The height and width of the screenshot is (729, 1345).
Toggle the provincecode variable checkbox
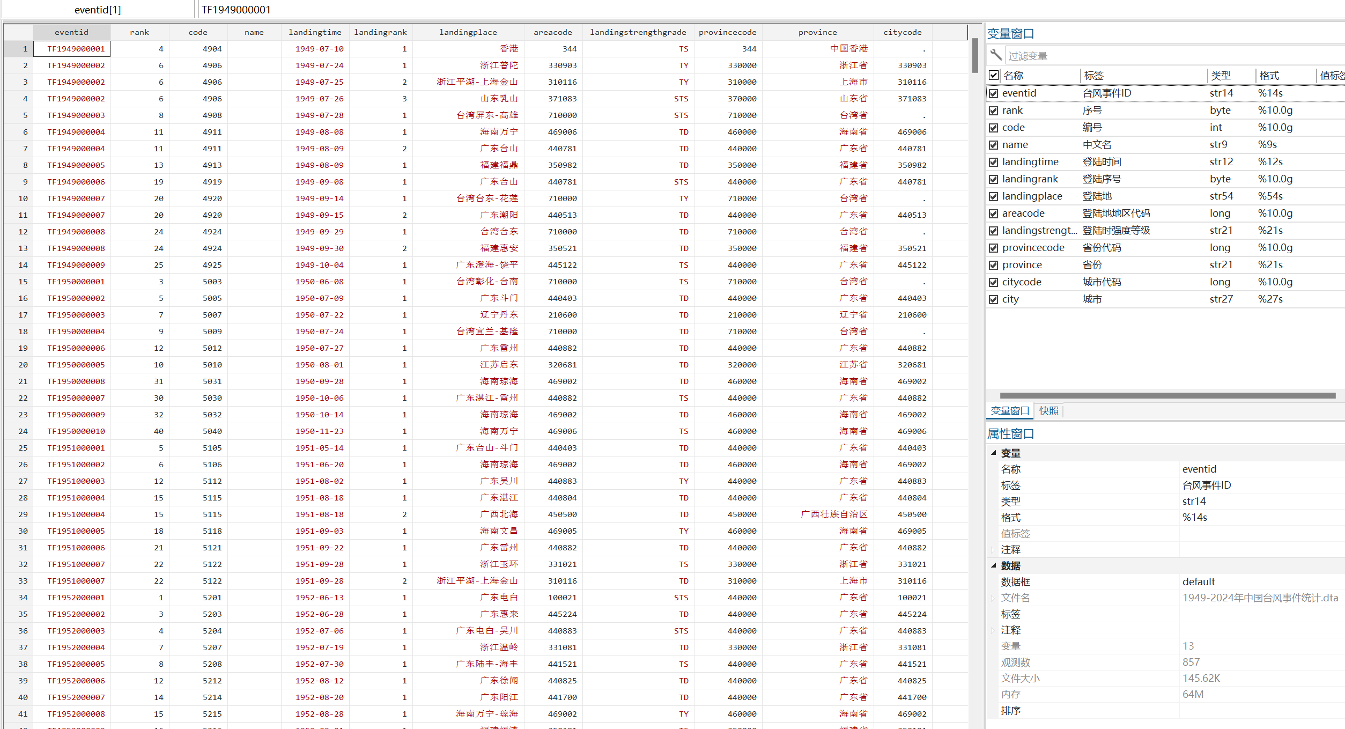coord(994,248)
